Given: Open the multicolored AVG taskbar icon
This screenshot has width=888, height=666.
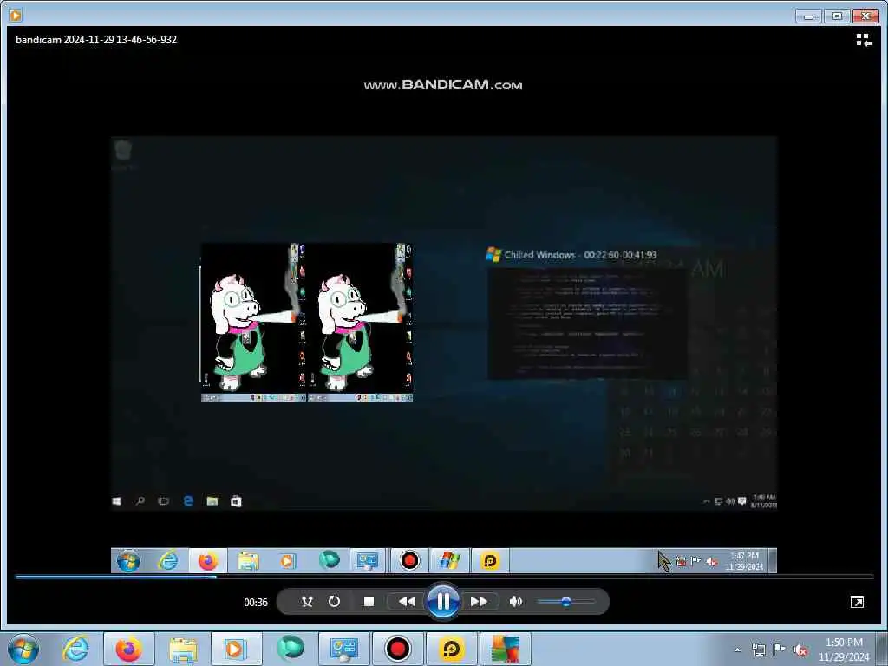Looking at the screenshot, I should 506,649.
